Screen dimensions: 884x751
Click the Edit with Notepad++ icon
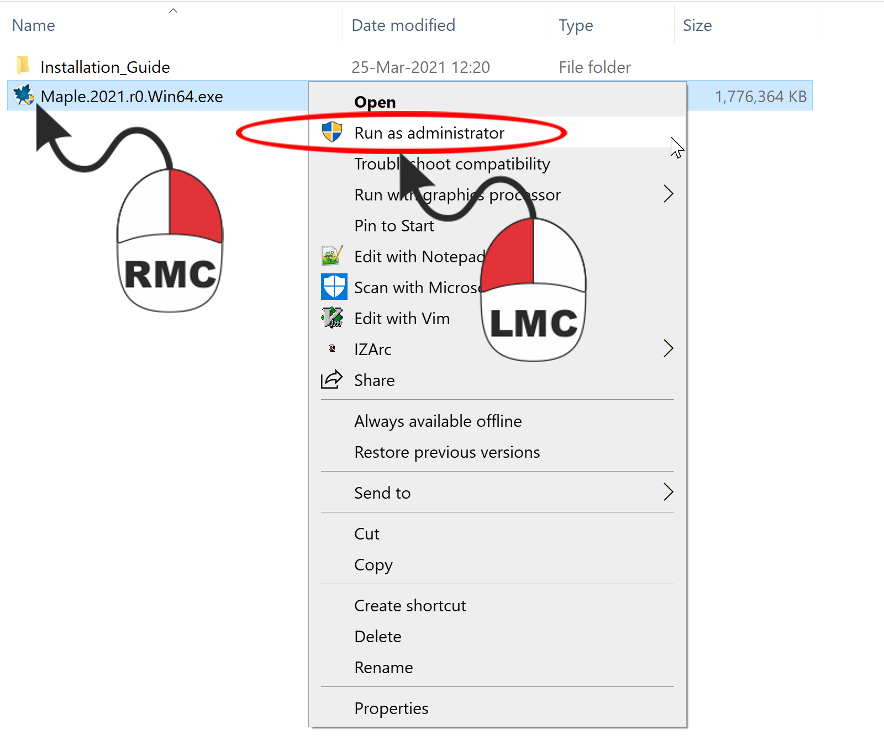pyautogui.click(x=332, y=256)
